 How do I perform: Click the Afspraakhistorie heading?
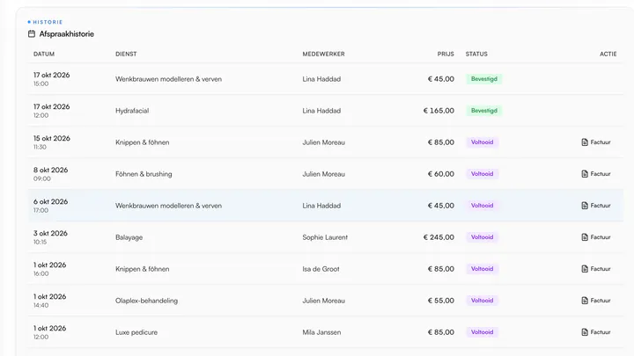[x=67, y=34]
